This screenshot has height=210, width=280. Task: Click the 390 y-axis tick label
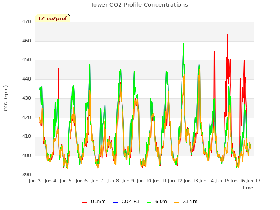(27, 175)
